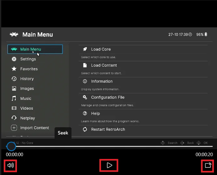
Task: Open Import Content in the sidebar
Action: click(x=34, y=128)
